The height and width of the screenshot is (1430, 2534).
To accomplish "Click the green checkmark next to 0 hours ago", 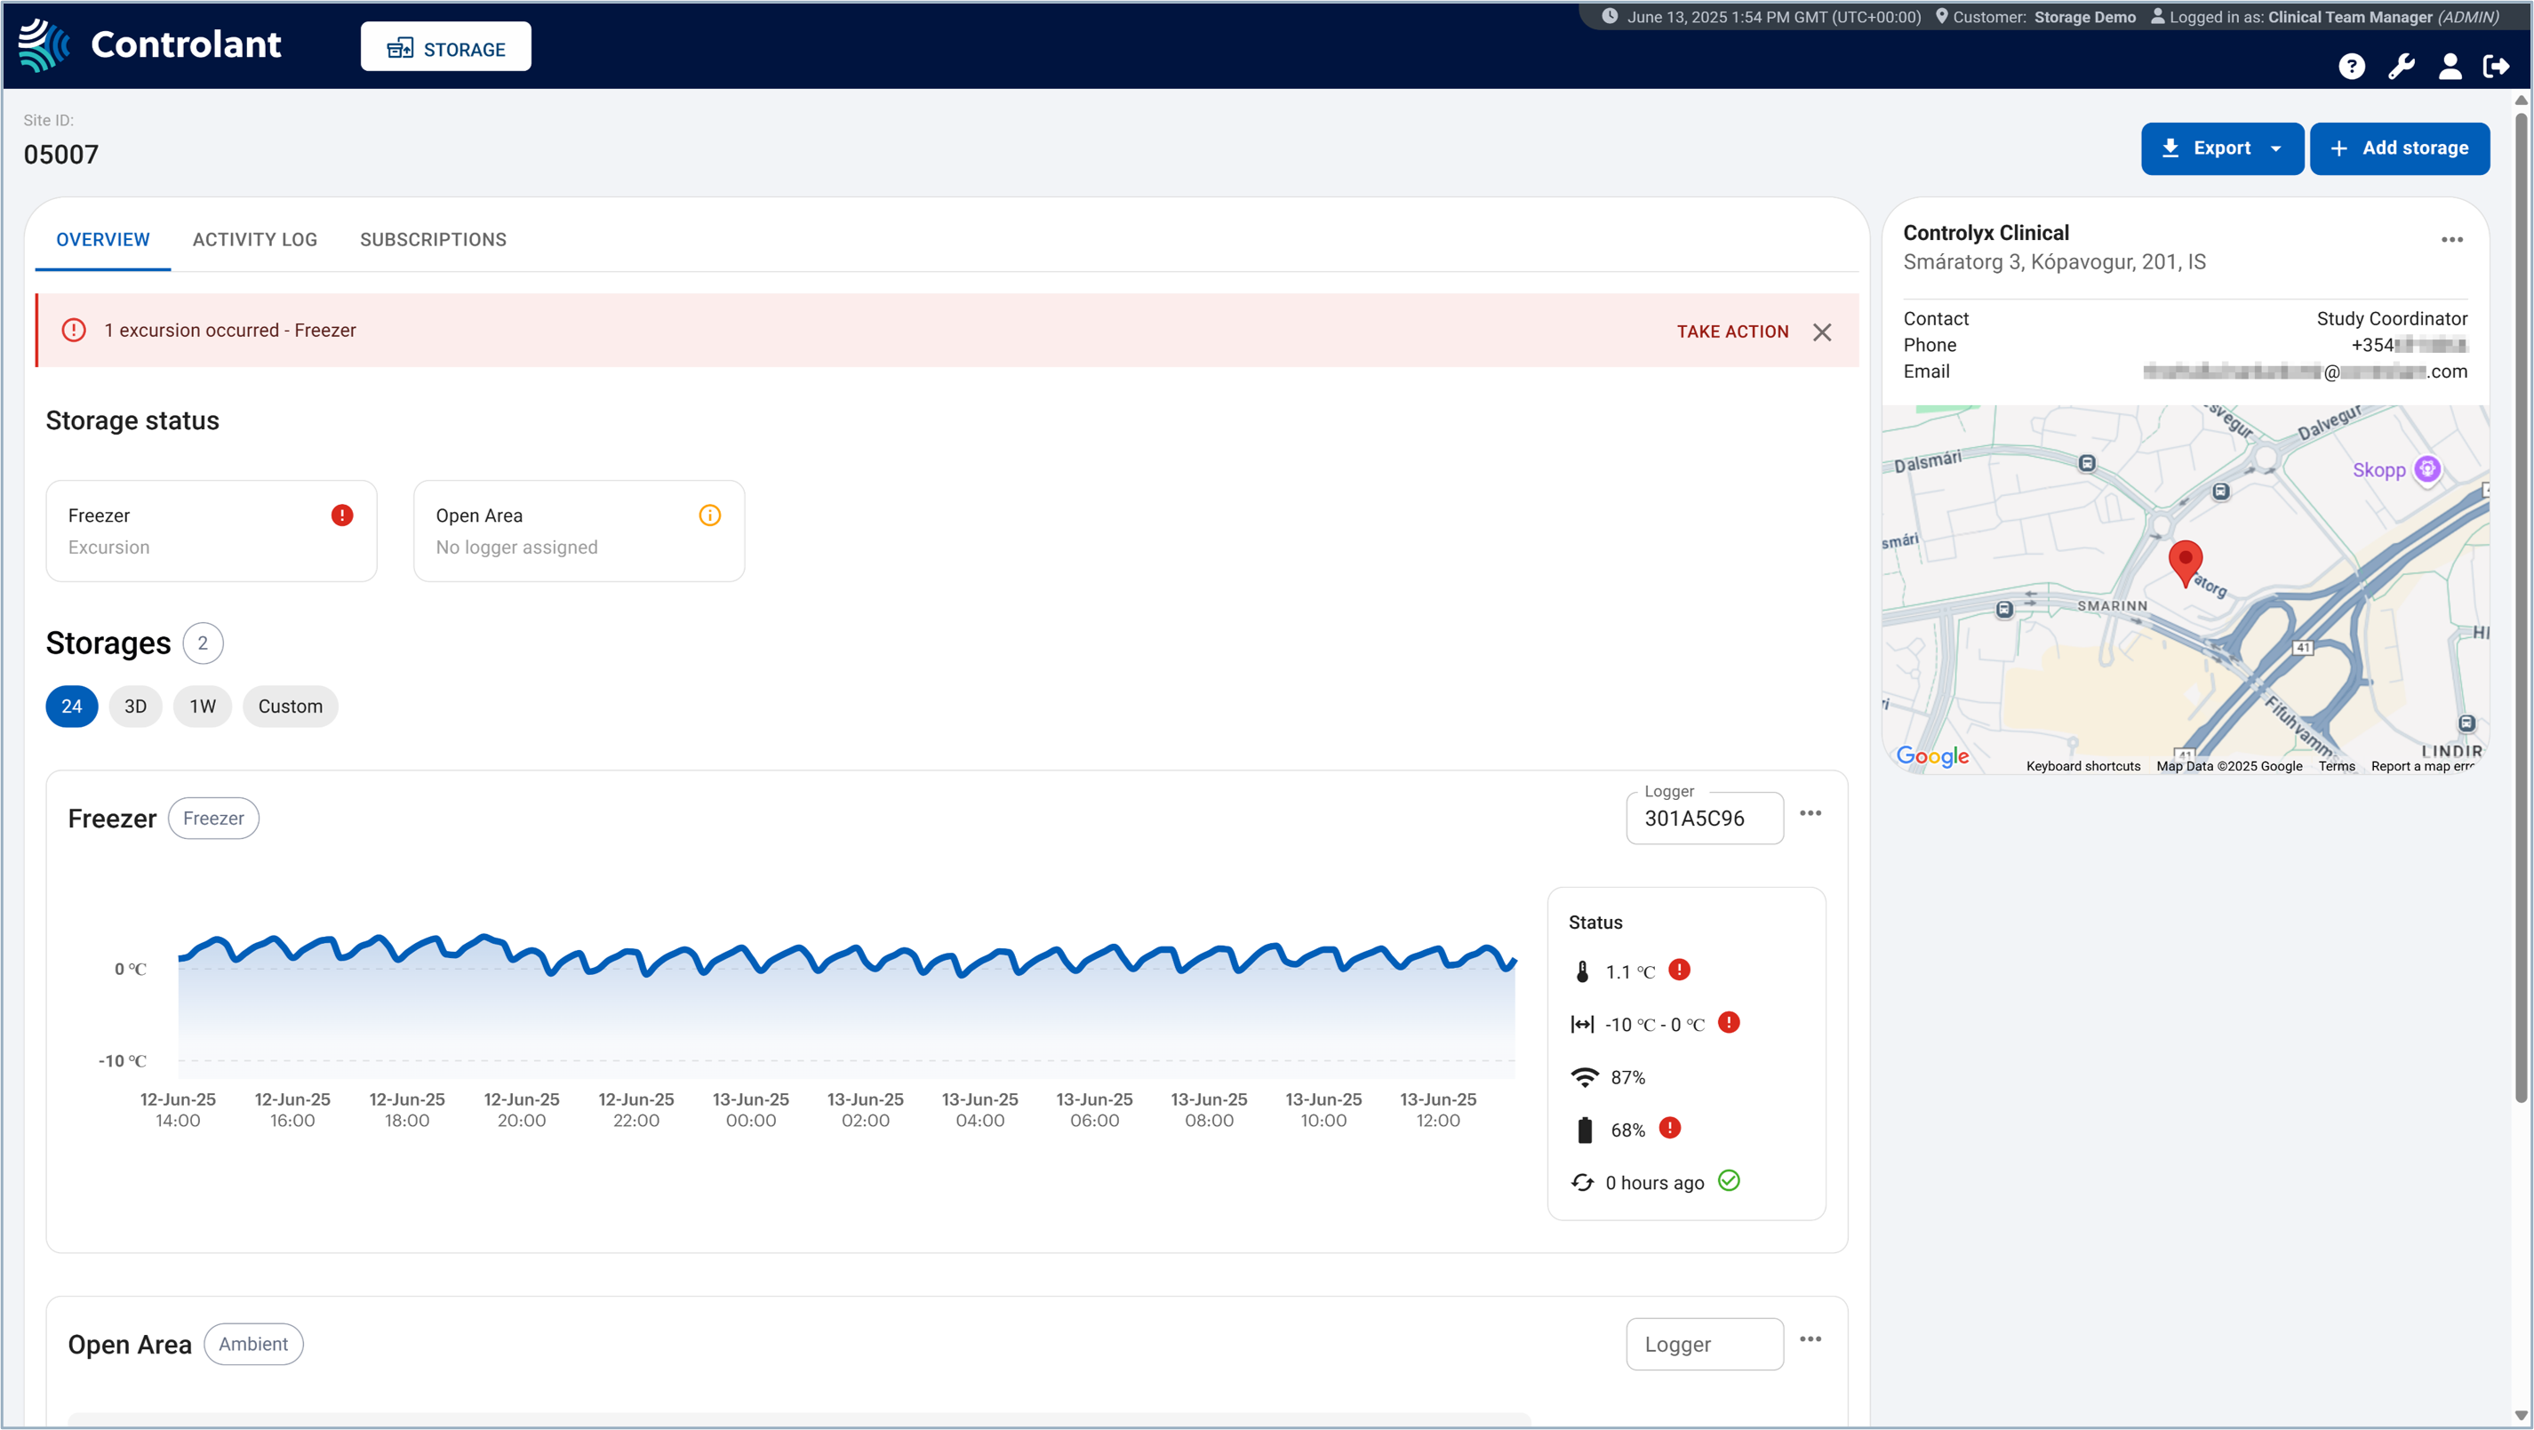I will coord(1729,1180).
